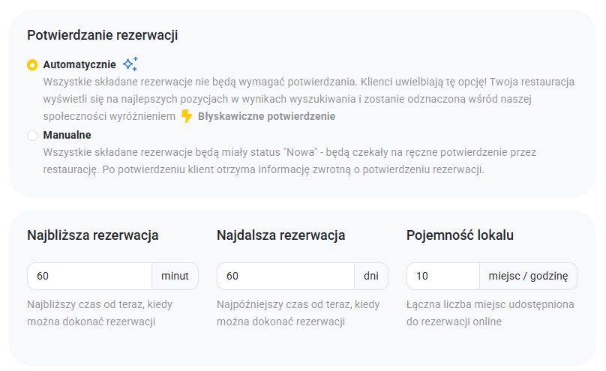Click the Manualne option description text
The height and width of the screenshot is (371, 606).
click(x=289, y=160)
